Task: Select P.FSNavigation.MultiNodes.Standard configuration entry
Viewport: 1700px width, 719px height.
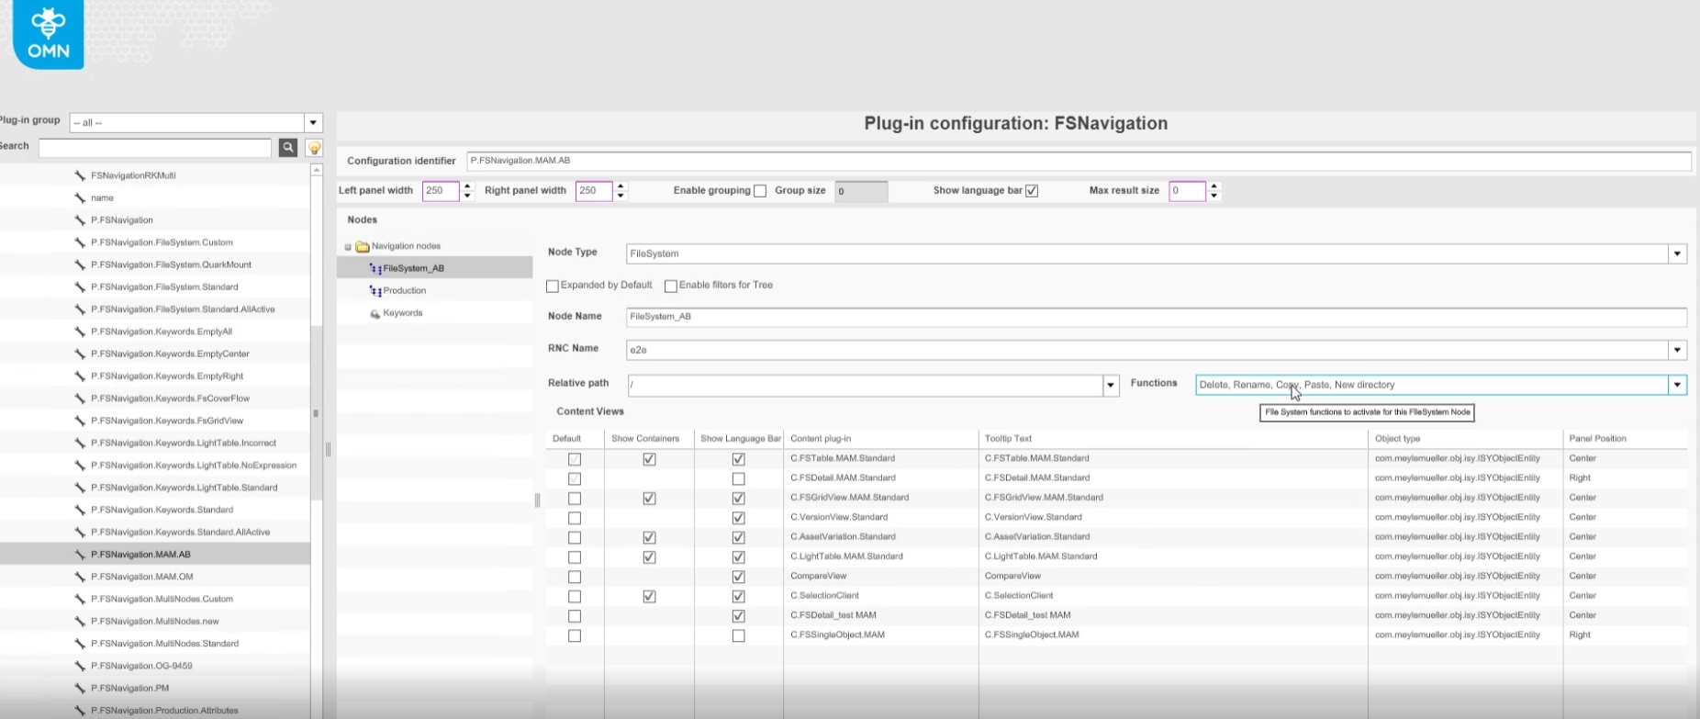Action: [164, 644]
